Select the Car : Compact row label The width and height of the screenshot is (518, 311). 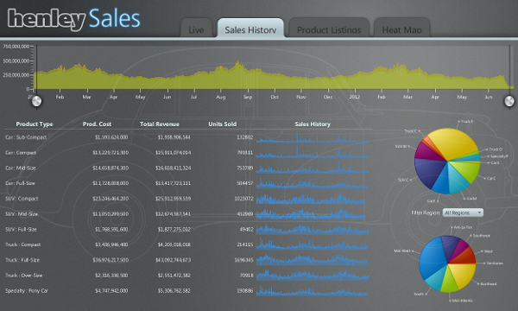click(21, 153)
